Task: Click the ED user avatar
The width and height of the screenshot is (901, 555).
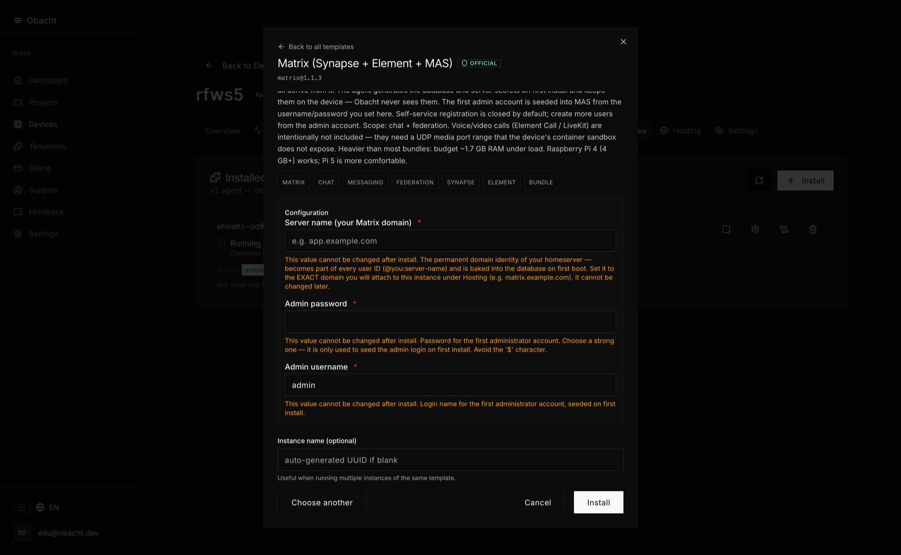Action: coord(22,533)
